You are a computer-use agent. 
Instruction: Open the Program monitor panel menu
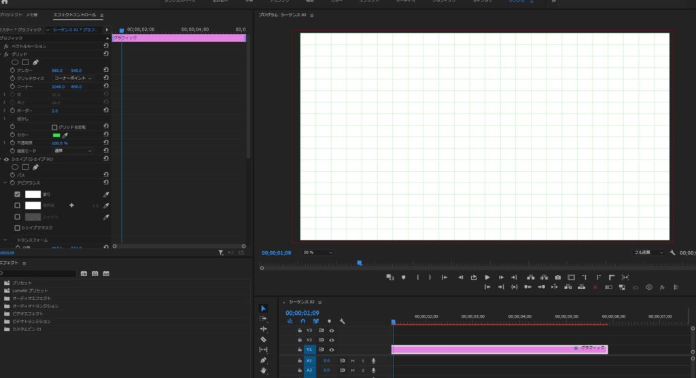tap(311, 15)
